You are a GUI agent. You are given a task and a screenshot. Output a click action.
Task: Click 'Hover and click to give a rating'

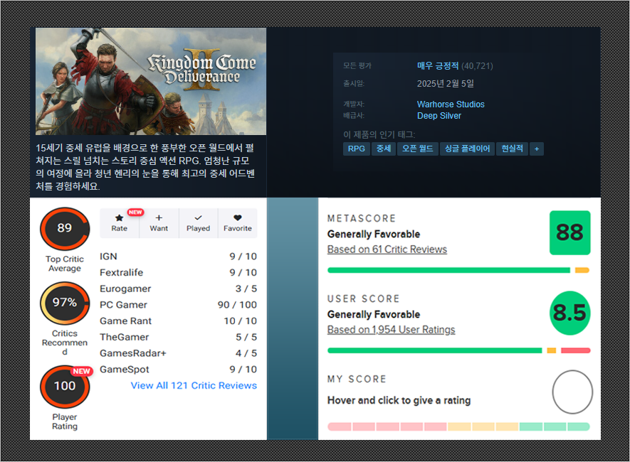pos(399,400)
